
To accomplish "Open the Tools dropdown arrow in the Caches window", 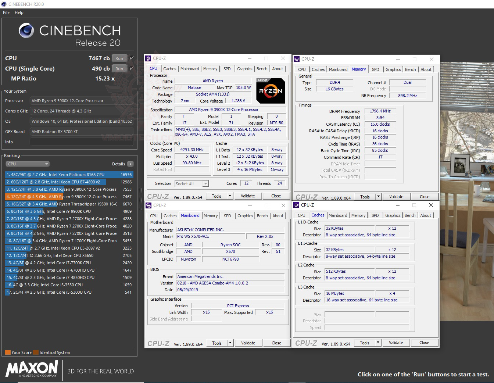I will [378, 342].
